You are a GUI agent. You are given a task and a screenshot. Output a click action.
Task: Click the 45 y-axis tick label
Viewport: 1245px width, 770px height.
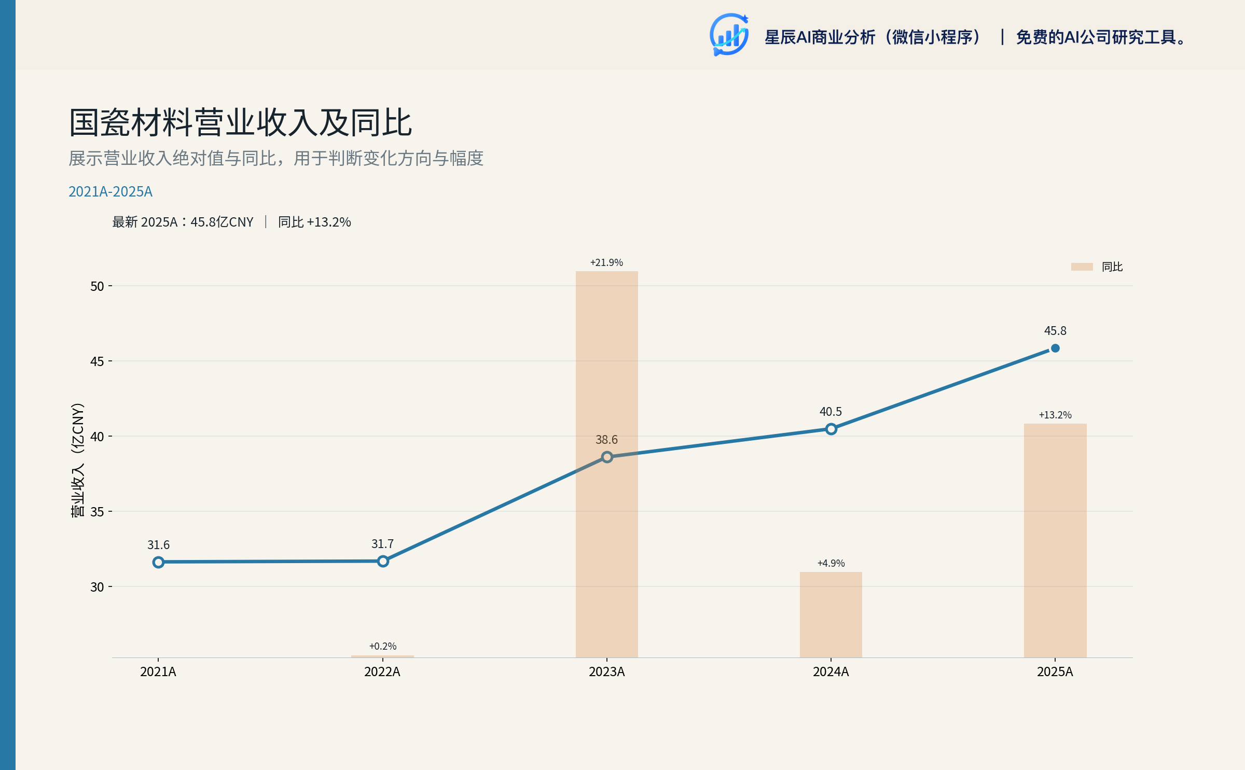point(97,361)
